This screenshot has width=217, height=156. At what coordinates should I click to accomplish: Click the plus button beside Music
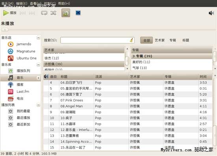(39, 78)
